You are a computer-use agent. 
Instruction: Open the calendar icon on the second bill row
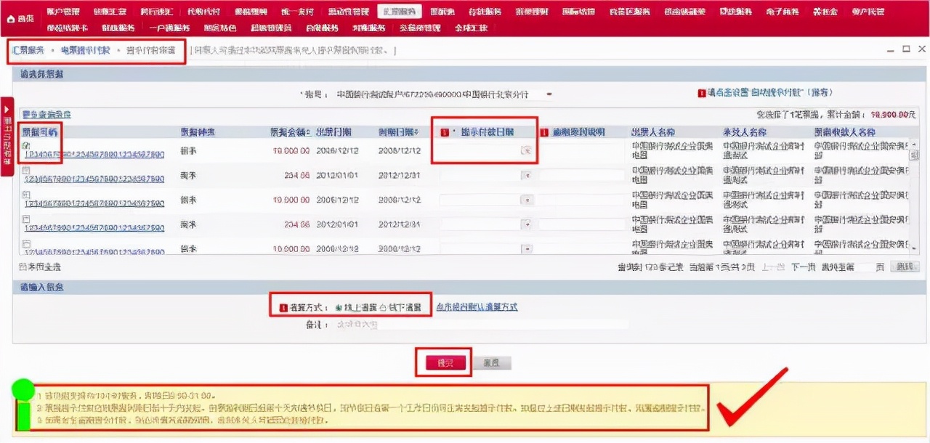click(x=525, y=175)
